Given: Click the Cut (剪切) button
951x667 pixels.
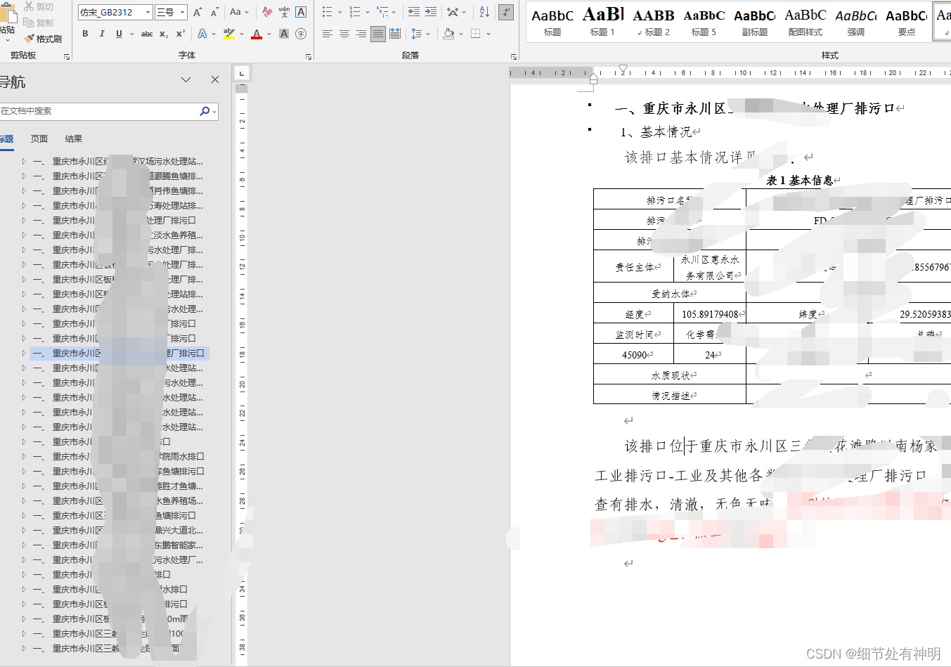Looking at the screenshot, I should click(x=39, y=6).
